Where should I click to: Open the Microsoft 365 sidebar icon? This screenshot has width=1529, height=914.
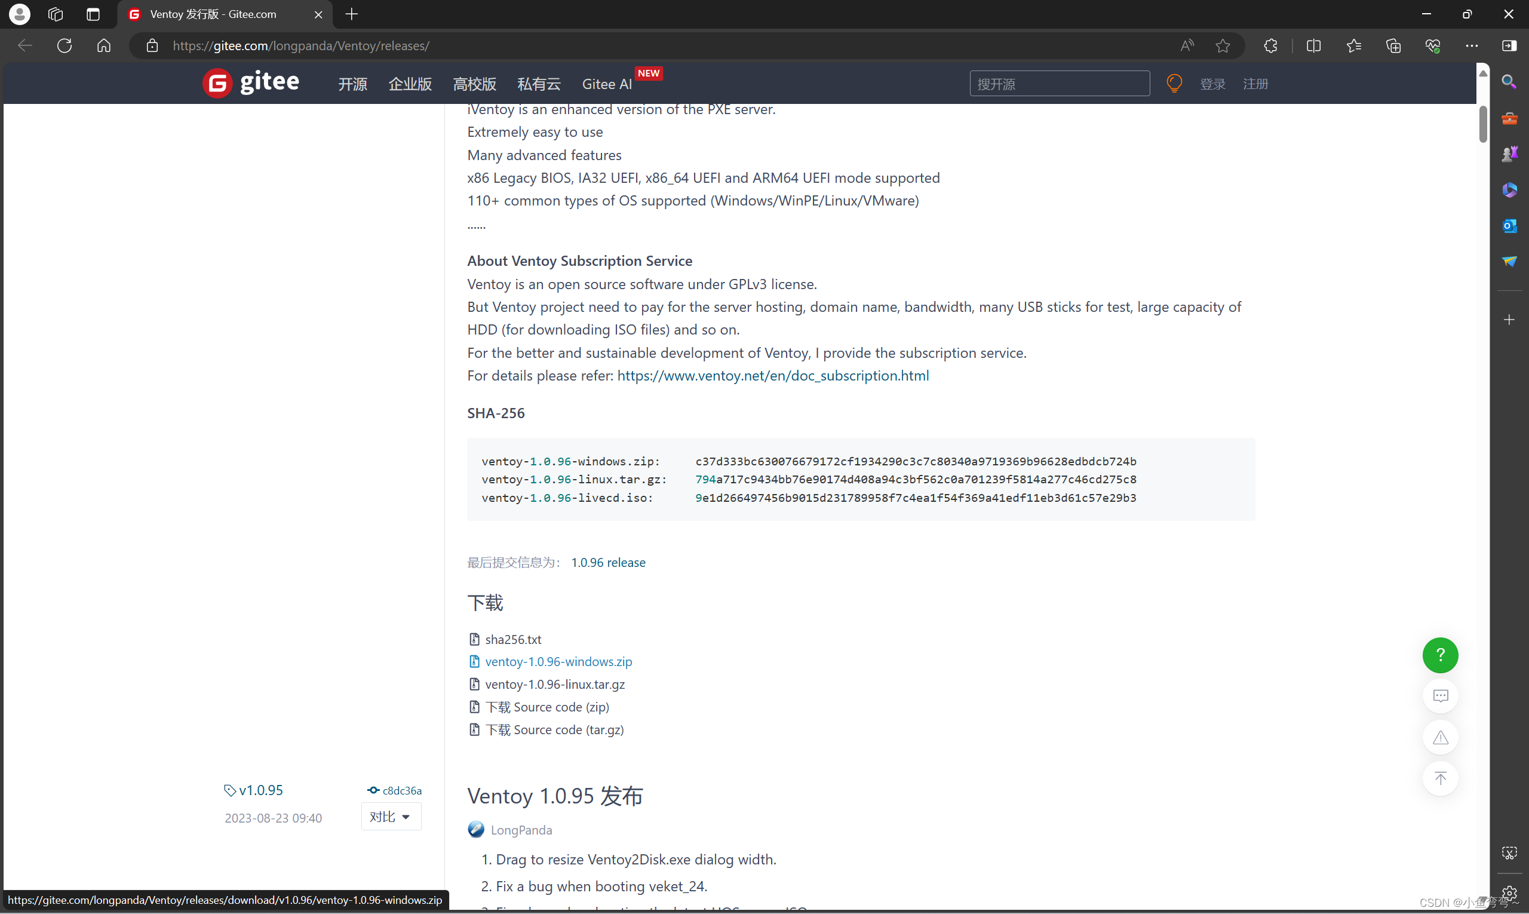(x=1509, y=190)
